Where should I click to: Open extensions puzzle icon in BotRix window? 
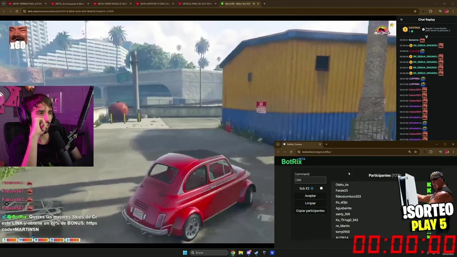pyautogui.click(x=431, y=152)
